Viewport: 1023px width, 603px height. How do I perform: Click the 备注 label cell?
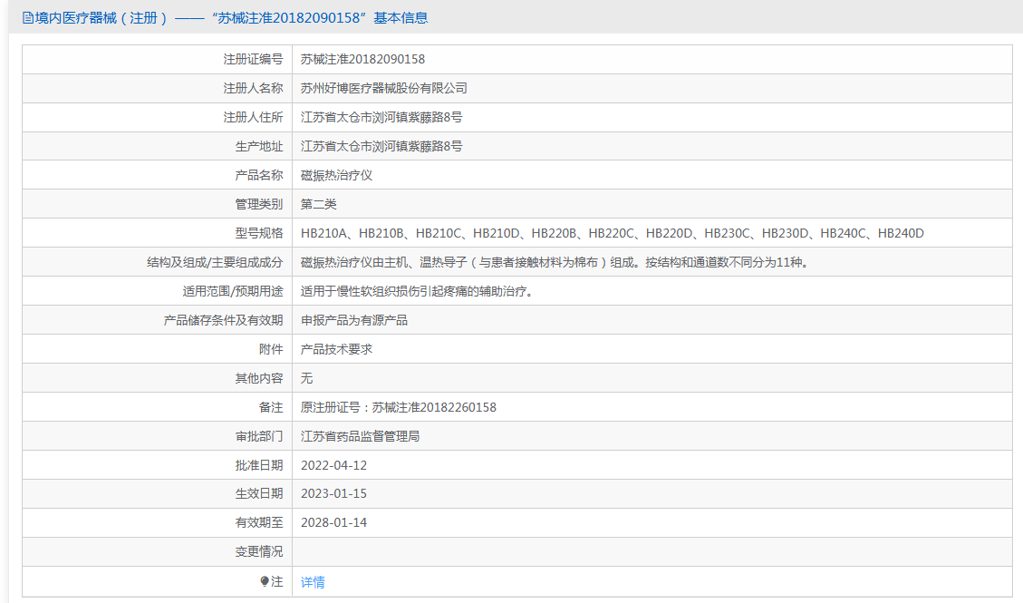[158, 407]
